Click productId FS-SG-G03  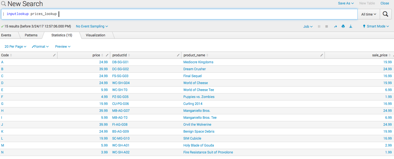point(121,76)
